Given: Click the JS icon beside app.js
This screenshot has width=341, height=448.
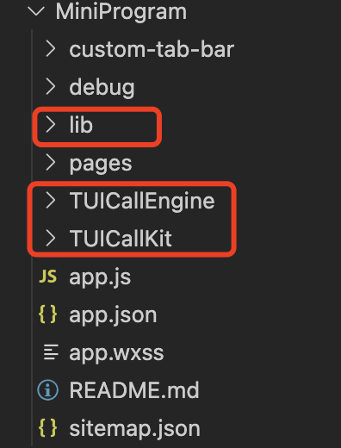Looking at the screenshot, I should [48, 277].
